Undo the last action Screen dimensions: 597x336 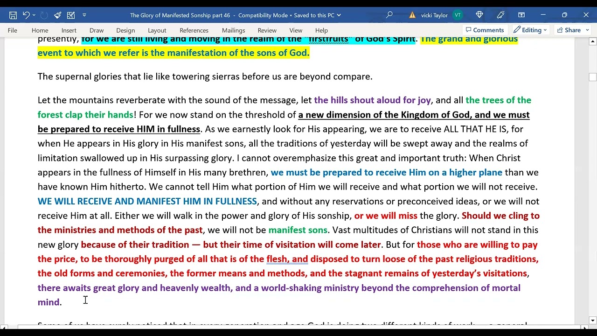click(x=26, y=15)
